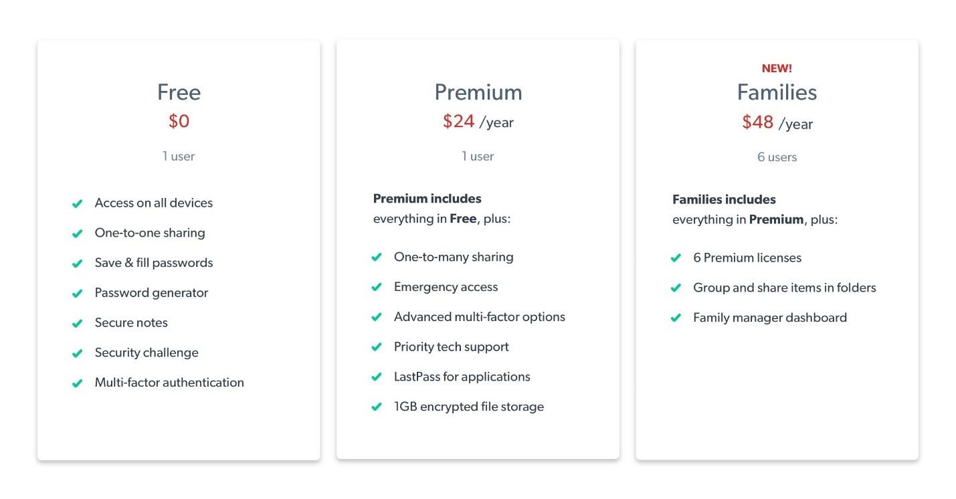Select the Free plan heading
Image resolution: width=956 pixels, height=499 pixels.
(179, 92)
